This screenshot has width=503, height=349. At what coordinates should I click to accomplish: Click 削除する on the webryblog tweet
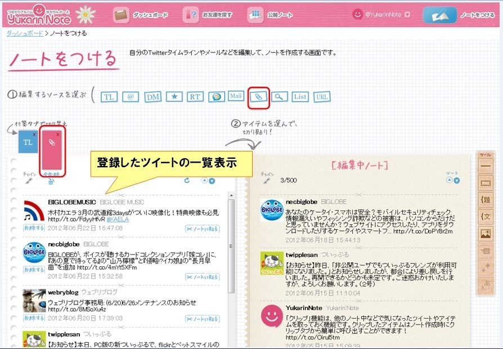tap(34, 318)
